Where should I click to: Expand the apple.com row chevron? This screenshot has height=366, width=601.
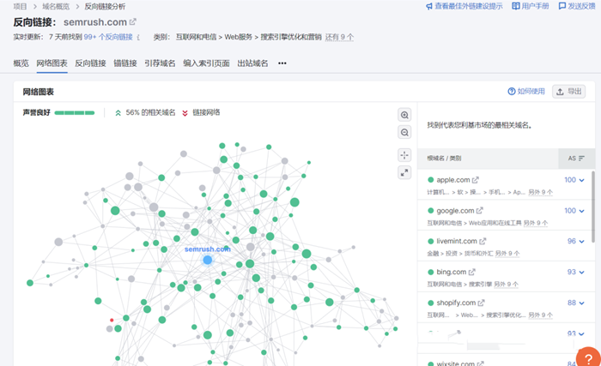click(581, 180)
